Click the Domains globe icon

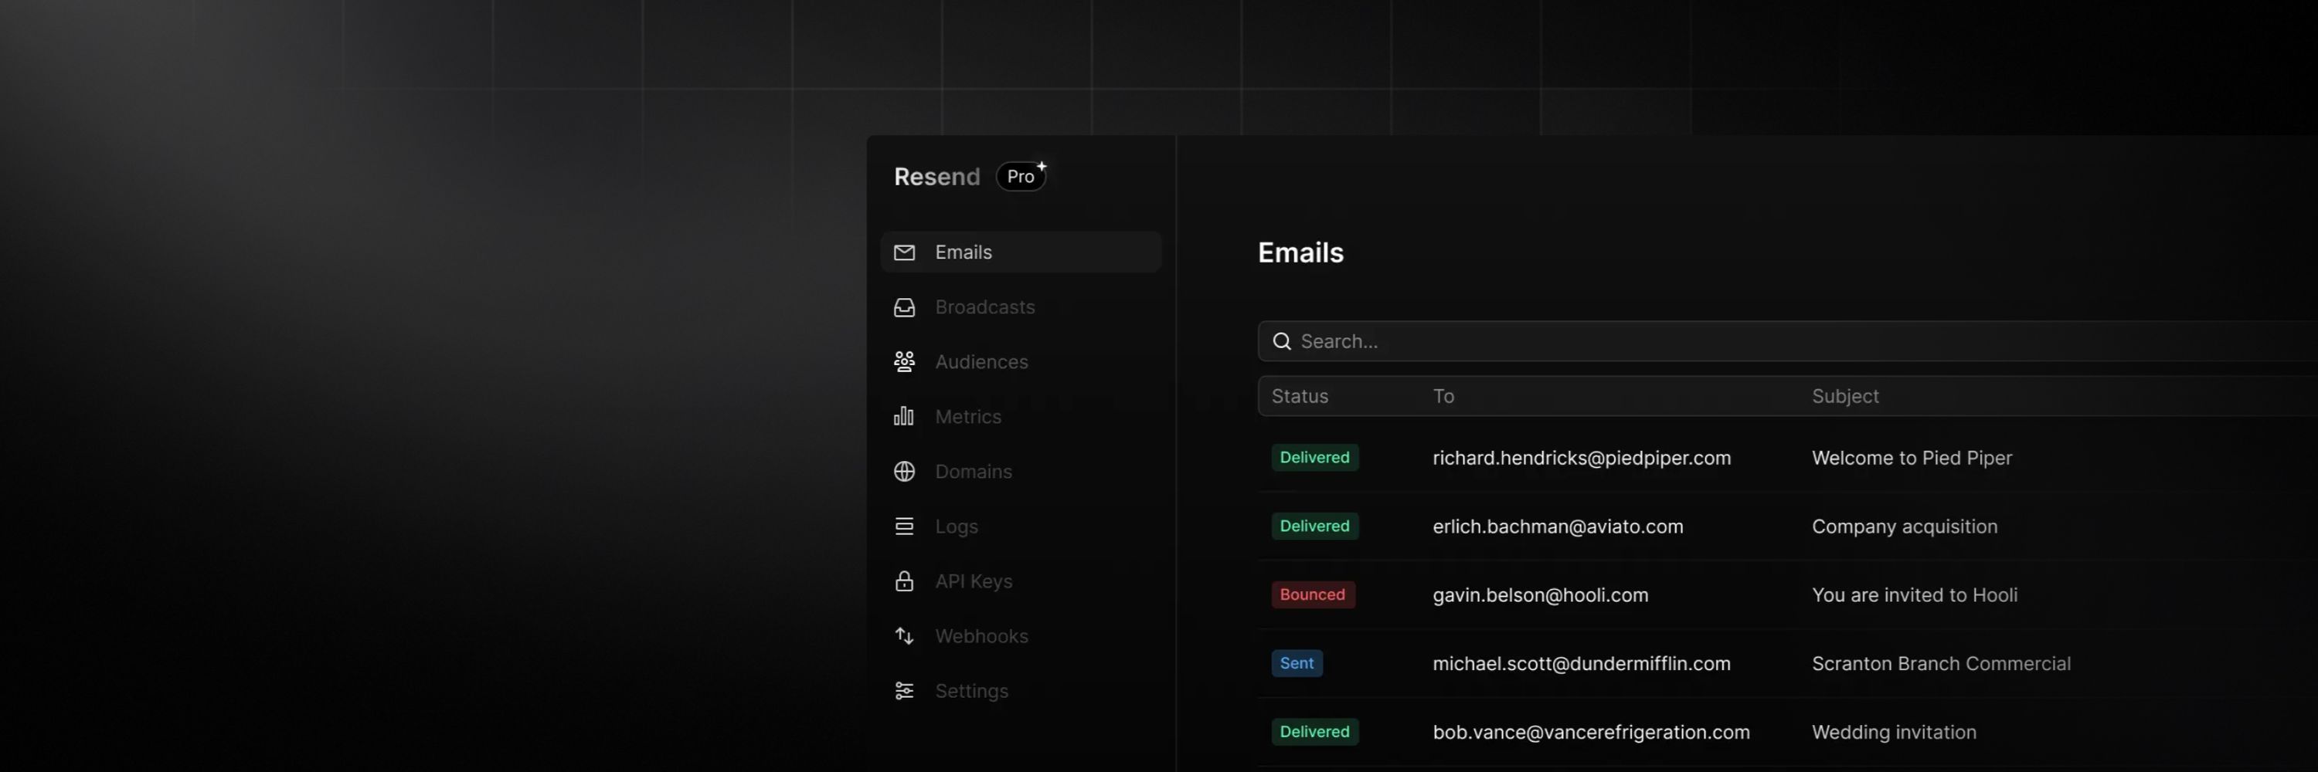pos(904,472)
